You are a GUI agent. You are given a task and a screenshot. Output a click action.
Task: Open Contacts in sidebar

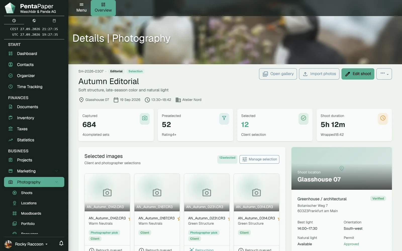(x=34, y=65)
